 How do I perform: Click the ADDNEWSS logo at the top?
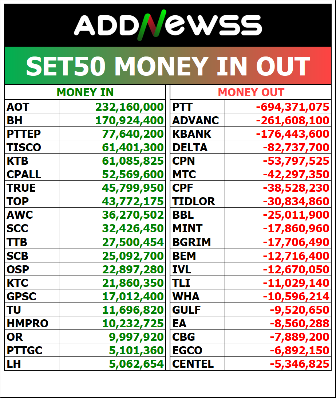tap(168, 26)
